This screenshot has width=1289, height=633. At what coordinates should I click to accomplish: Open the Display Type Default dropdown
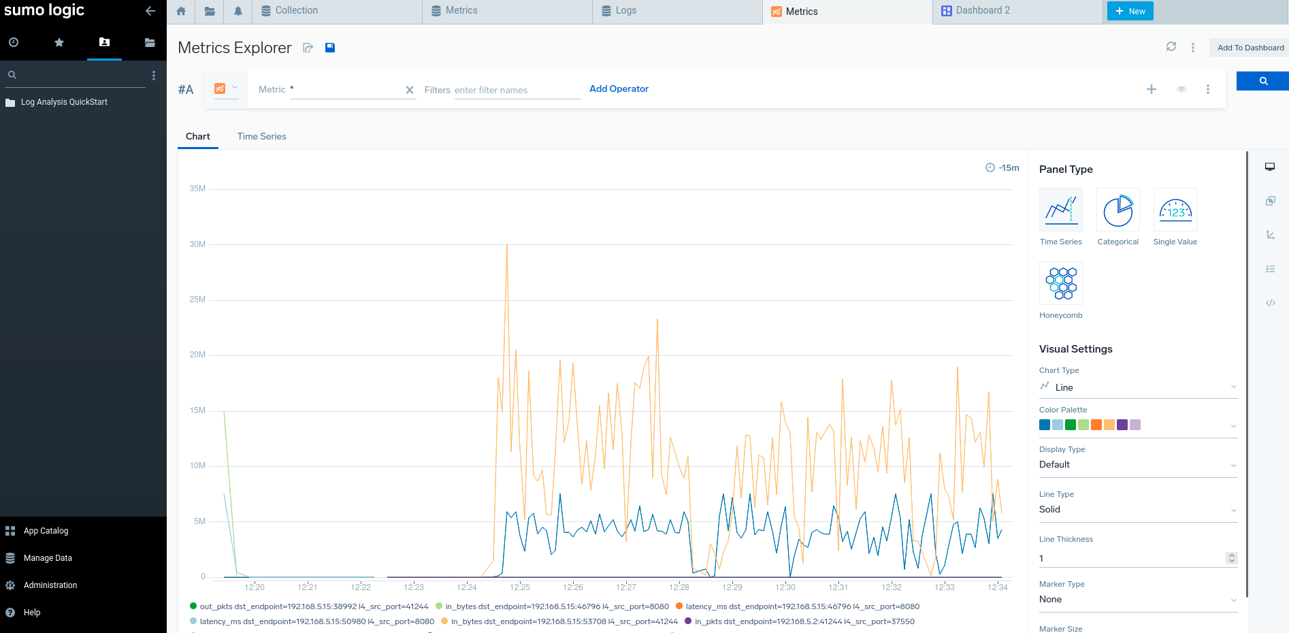1138,465
